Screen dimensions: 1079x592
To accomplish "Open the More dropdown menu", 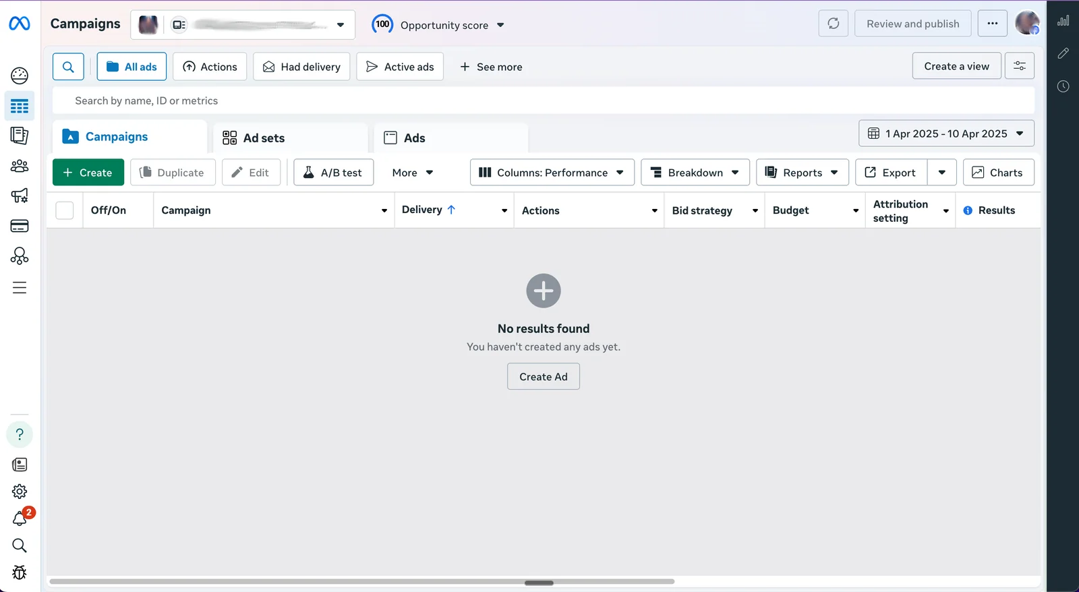I will [413, 173].
